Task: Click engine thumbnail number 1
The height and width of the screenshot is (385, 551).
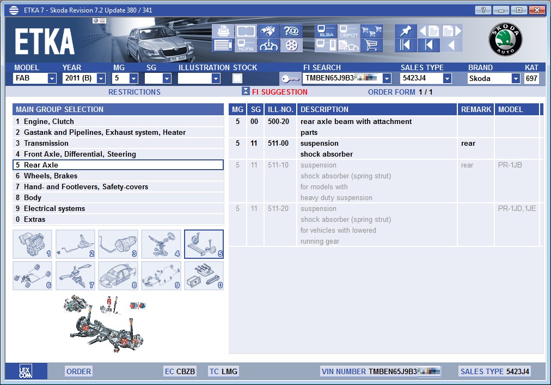Action: coord(32,244)
